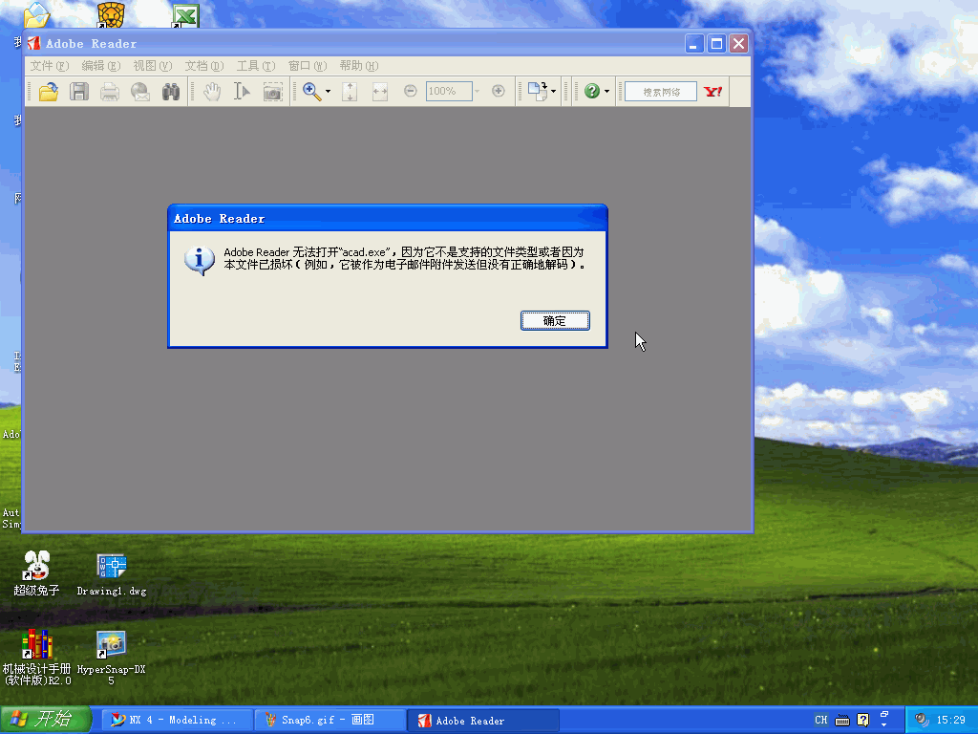Minimize the Adobe Reader window
The height and width of the screenshot is (734, 978).
pyautogui.click(x=694, y=44)
